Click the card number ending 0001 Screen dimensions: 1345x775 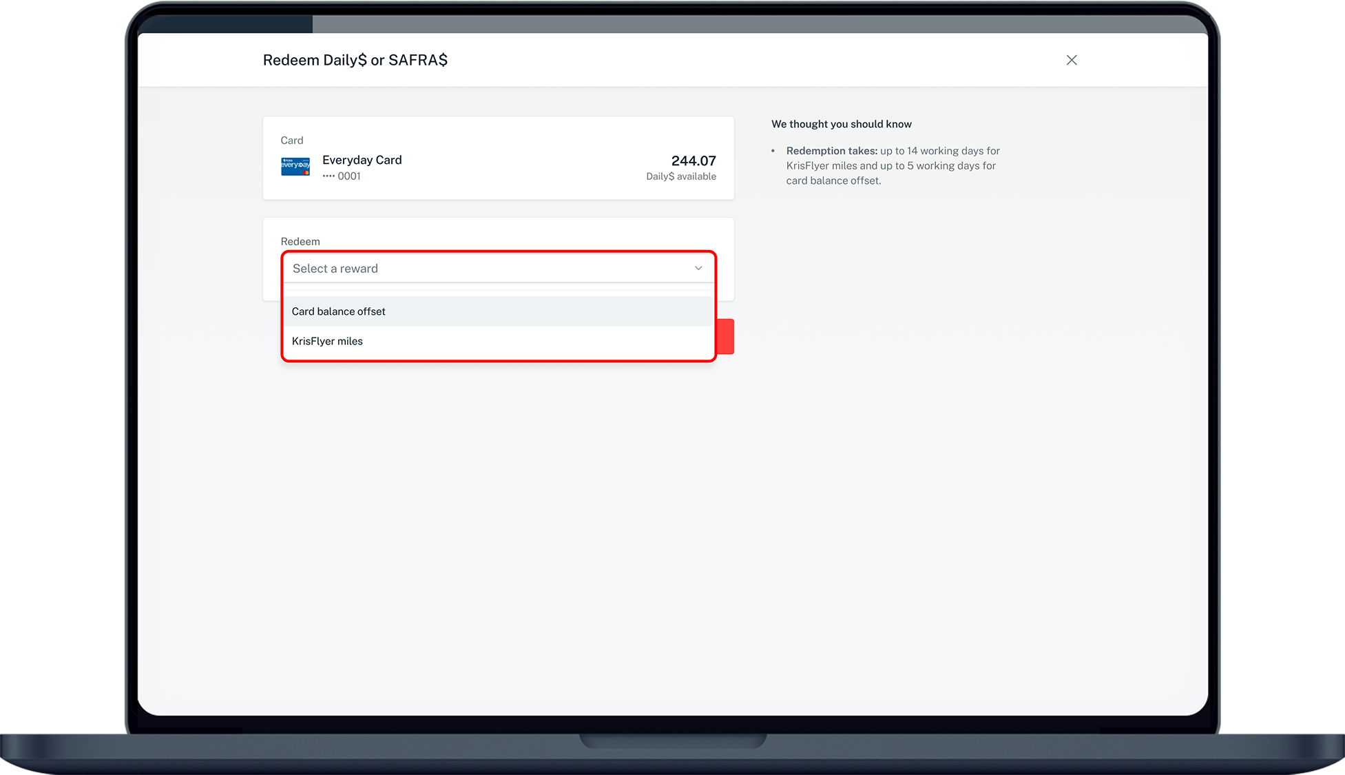point(342,176)
